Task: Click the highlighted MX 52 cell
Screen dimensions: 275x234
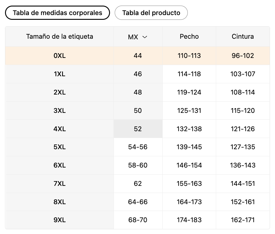Action: (138, 129)
